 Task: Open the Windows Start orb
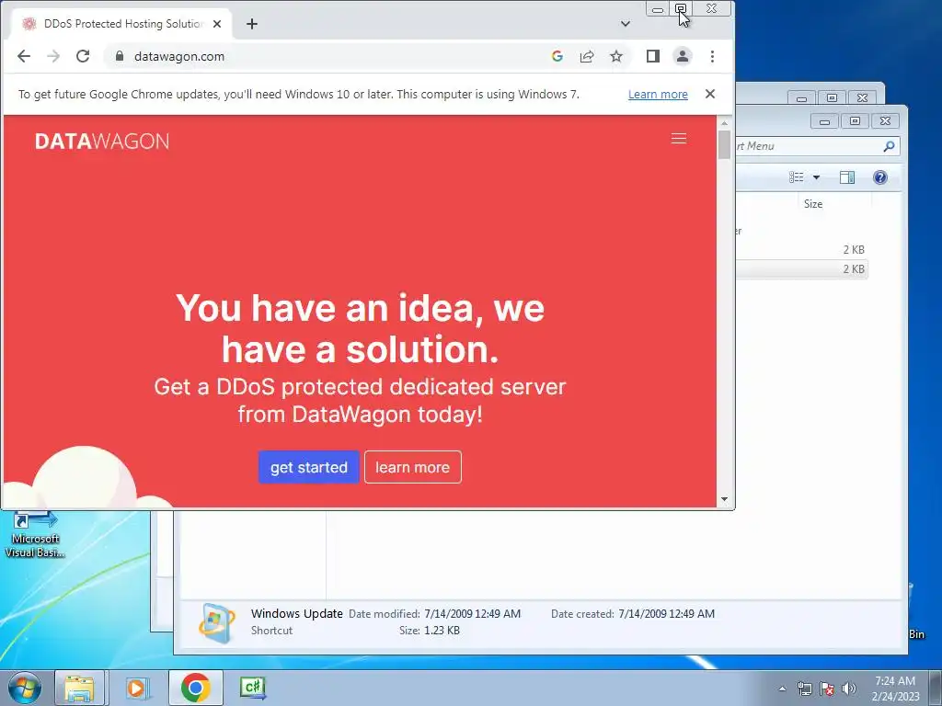25,688
